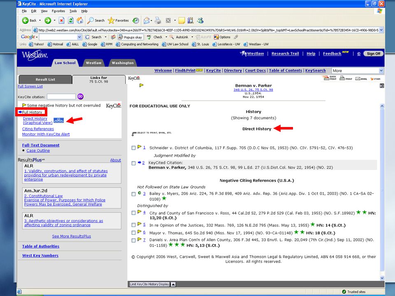Open the File menu
Viewport: 395px width, 296px height.
24,11
